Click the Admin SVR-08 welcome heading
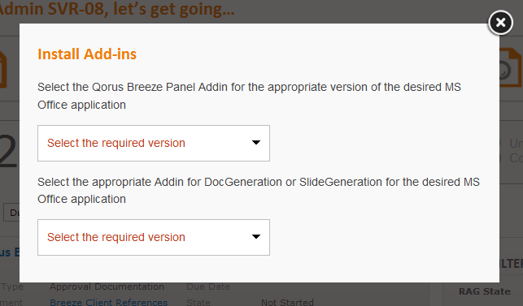The image size is (523, 306). point(117,9)
